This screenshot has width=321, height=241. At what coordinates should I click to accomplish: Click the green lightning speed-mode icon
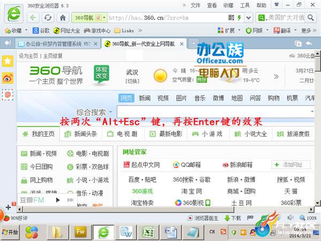(x=239, y=18)
